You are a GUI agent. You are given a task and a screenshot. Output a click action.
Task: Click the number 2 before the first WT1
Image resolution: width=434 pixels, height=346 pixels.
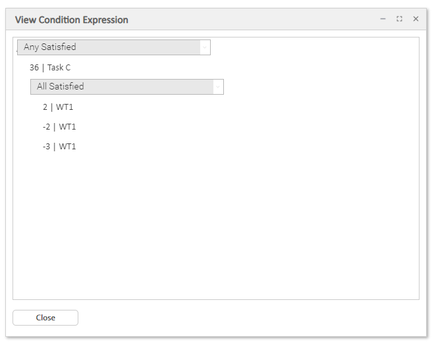(x=45, y=107)
